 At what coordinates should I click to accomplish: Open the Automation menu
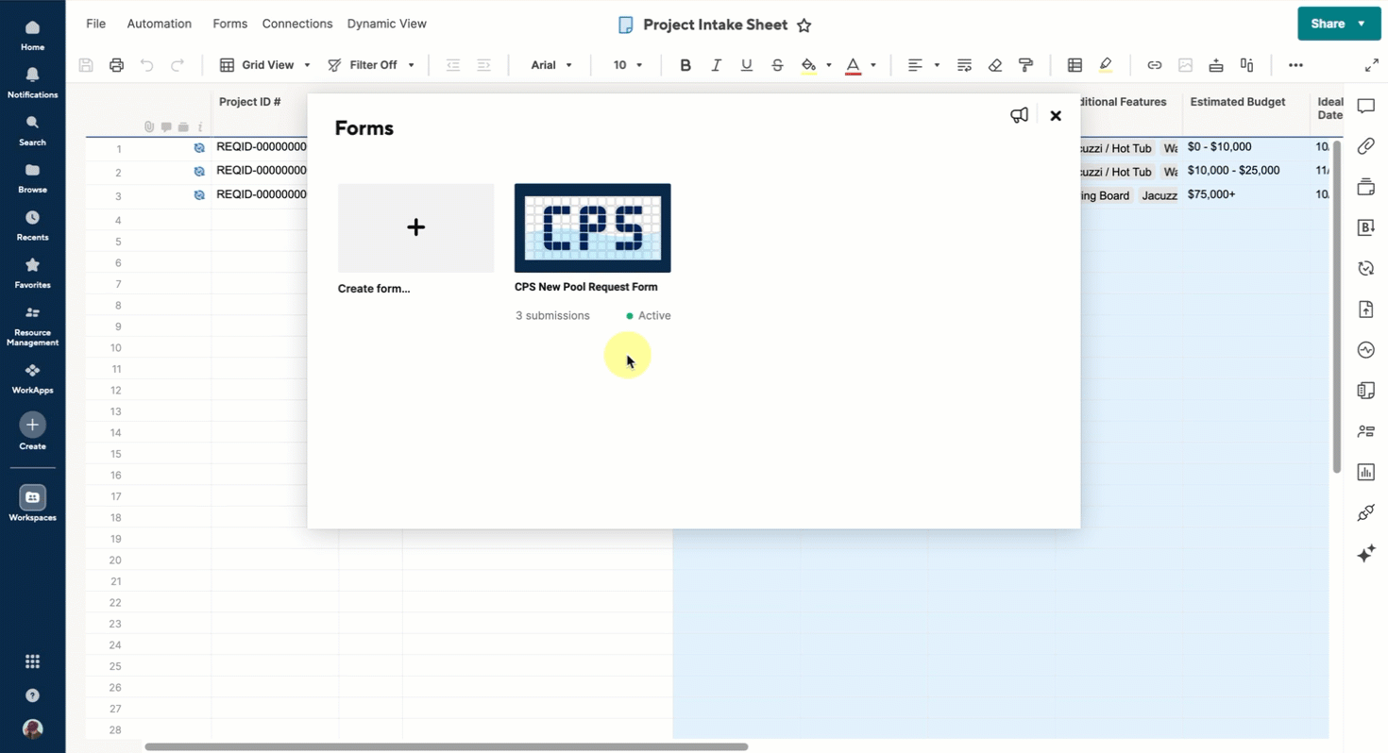(159, 24)
